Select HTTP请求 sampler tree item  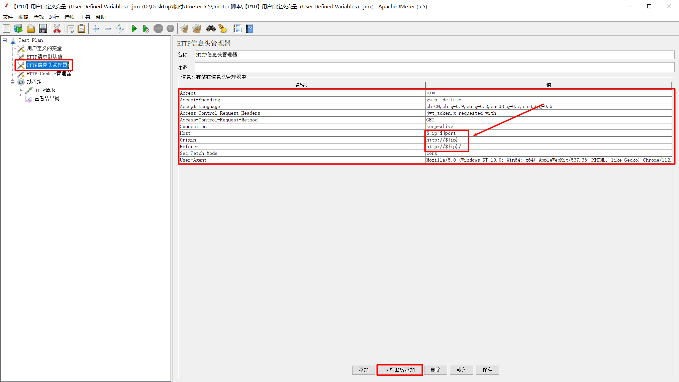point(45,90)
